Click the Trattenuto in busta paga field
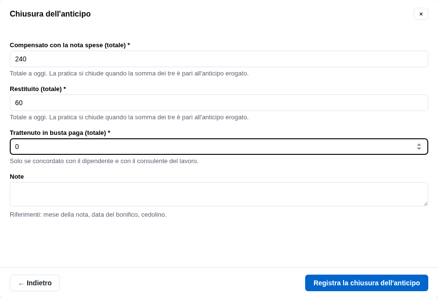The height and width of the screenshot is (298, 438). (219, 147)
